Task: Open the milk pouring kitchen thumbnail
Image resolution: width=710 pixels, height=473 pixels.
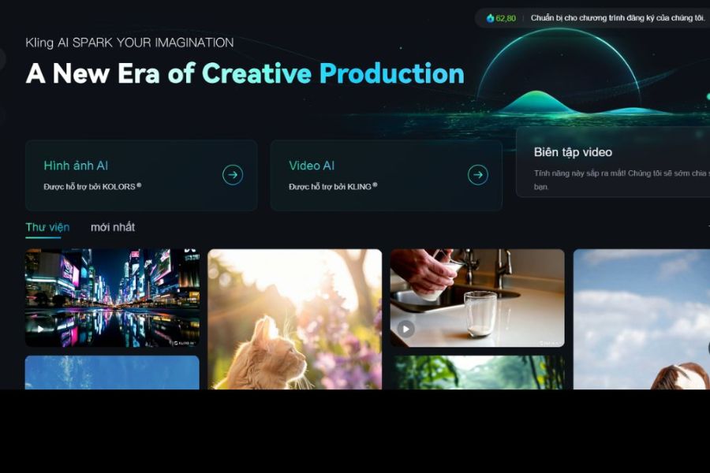Action: coord(478,298)
